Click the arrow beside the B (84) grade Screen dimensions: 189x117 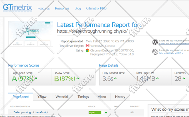[x=106, y=113]
